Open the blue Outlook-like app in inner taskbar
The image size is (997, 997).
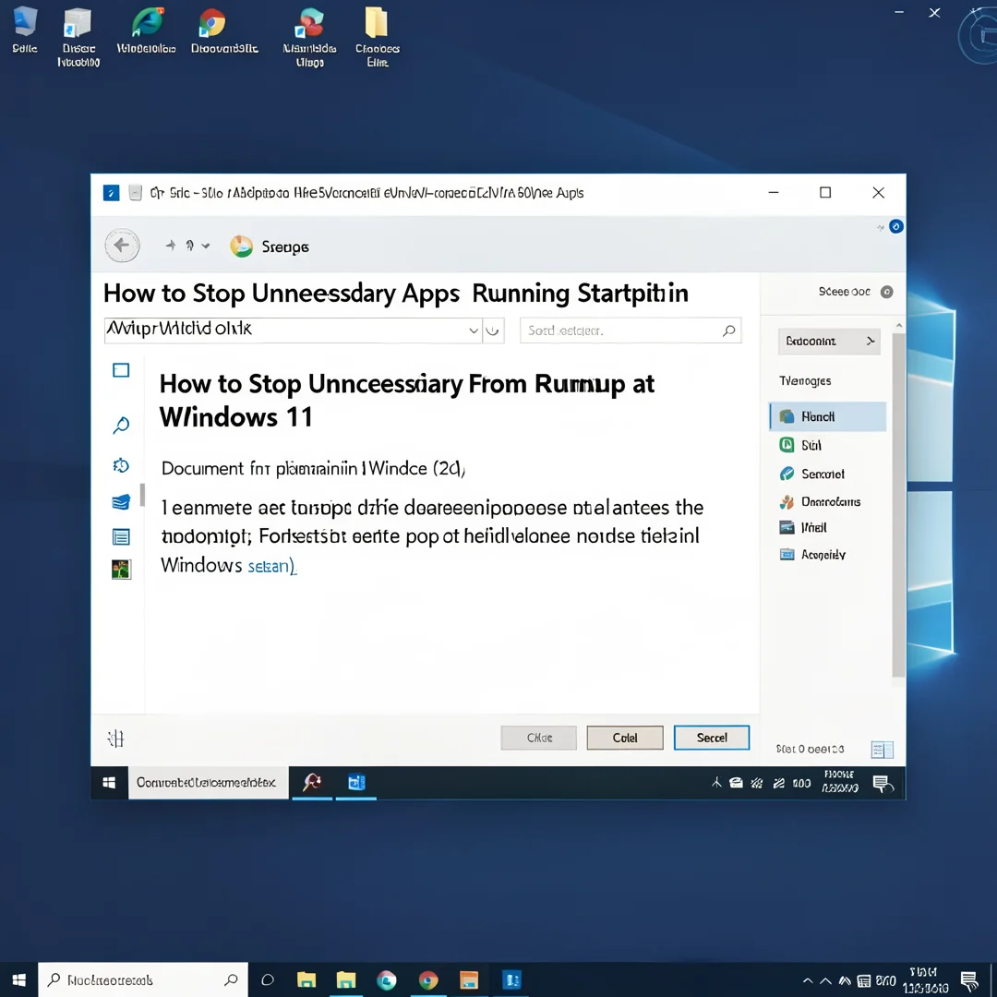coord(356,783)
